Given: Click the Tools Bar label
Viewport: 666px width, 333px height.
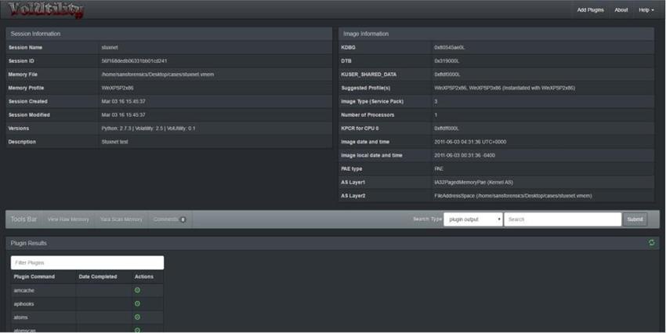Looking at the screenshot, I should (x=24, y=219).
